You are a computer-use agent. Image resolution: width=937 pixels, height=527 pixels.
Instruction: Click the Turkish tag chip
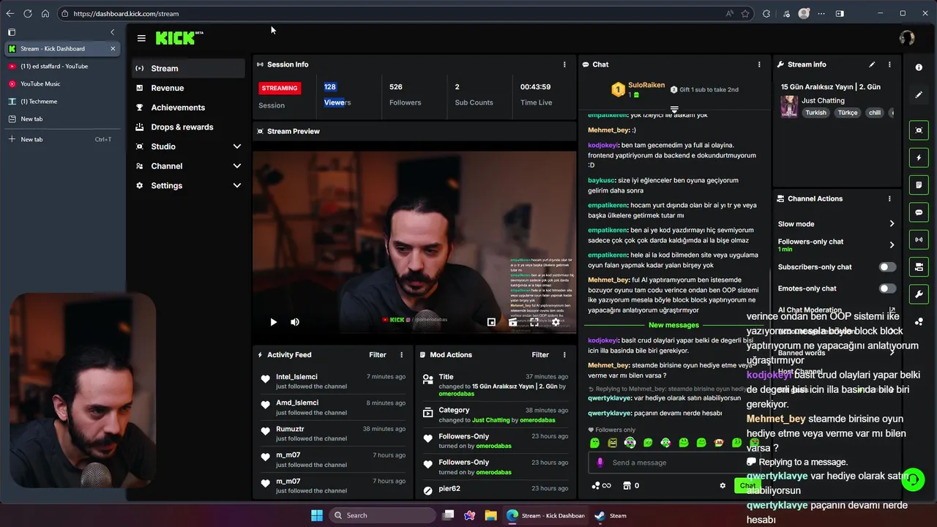[815, 113]
